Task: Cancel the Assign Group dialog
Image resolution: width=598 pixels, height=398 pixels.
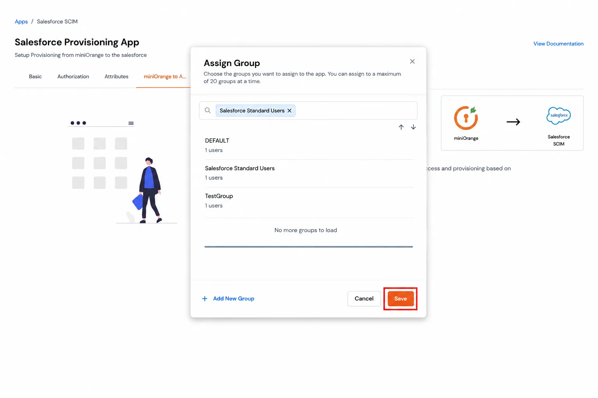Action: pyautogui.click(x=364, y=298)
